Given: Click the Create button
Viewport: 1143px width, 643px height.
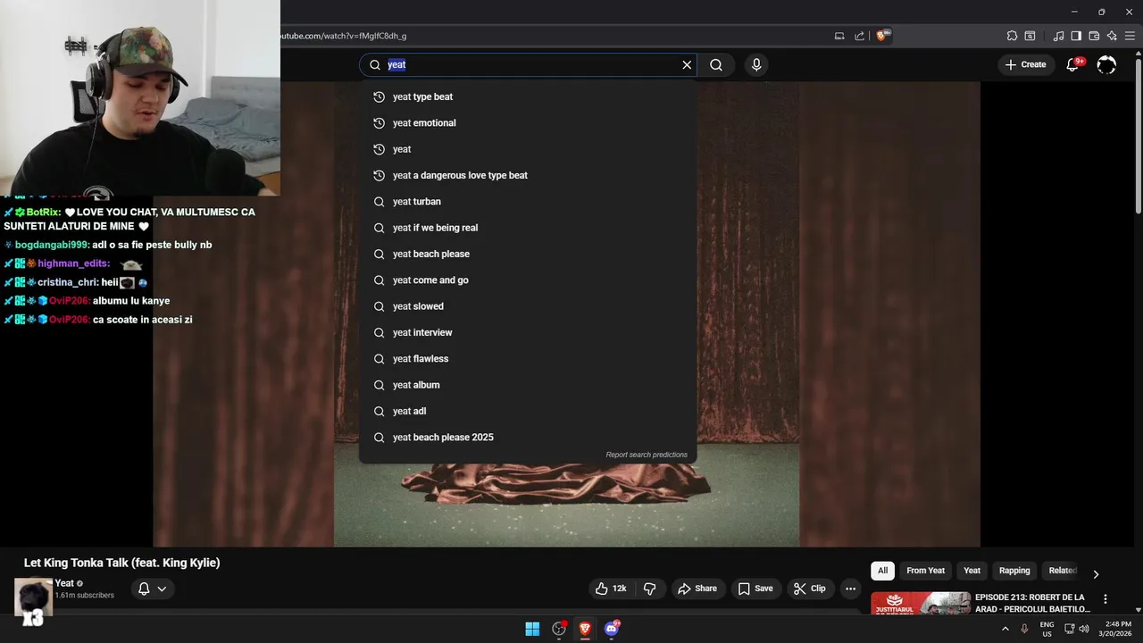Looking at the screenshot, I should [1025, 64].
